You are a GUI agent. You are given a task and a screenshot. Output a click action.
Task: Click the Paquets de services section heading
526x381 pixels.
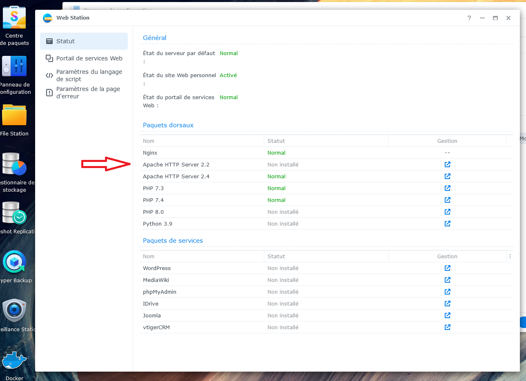pos(173,240)
